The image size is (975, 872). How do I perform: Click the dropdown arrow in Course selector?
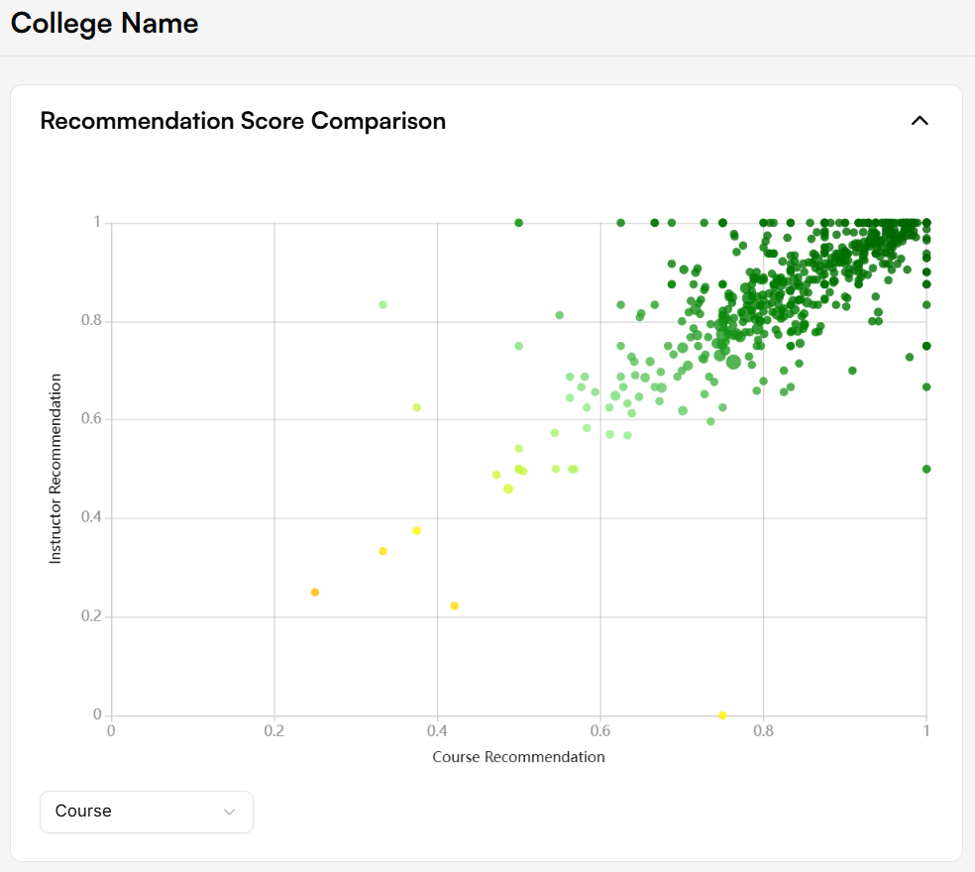[230, 812]
